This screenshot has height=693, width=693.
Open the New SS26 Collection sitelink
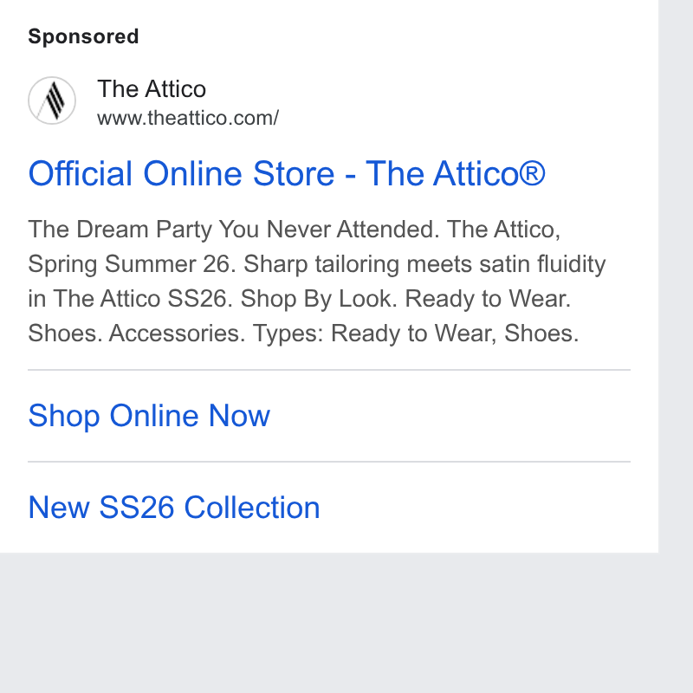174,508
